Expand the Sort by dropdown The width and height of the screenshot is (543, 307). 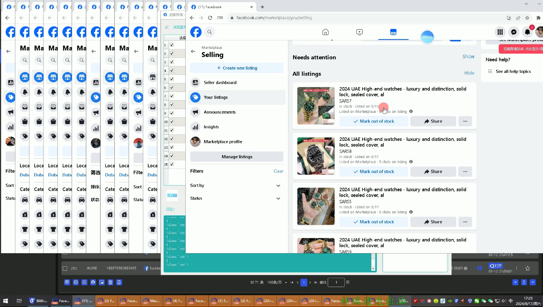pyautogui.click(x=237, y=185)
